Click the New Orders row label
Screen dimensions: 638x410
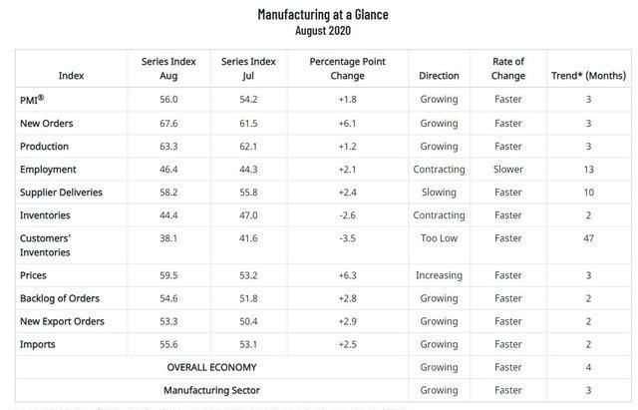(47, 124)
